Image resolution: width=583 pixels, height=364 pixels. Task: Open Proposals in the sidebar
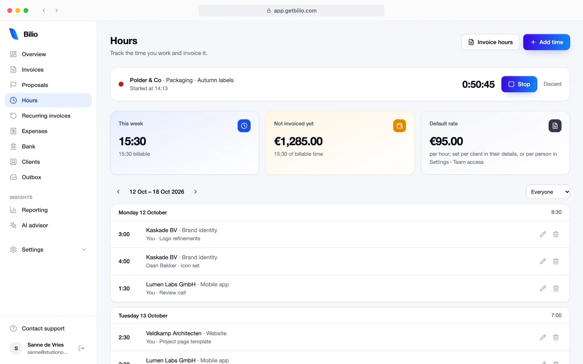[x=48, y=85]
